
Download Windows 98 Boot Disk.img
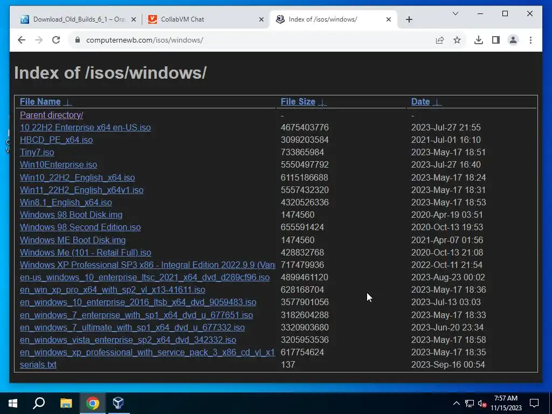(x=71, y=215)
